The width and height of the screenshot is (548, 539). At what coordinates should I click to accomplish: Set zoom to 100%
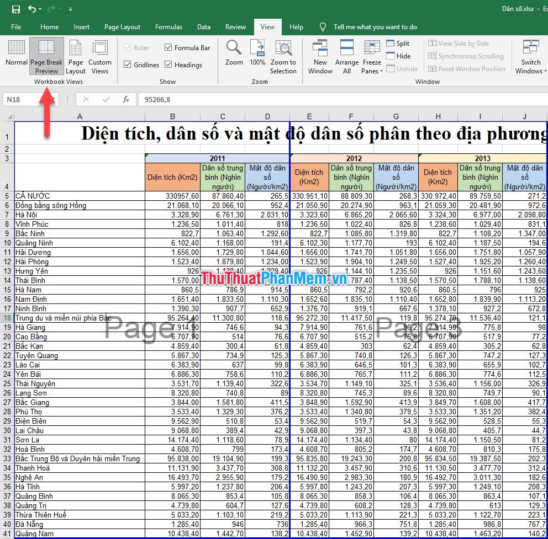(x=257, y=54)
